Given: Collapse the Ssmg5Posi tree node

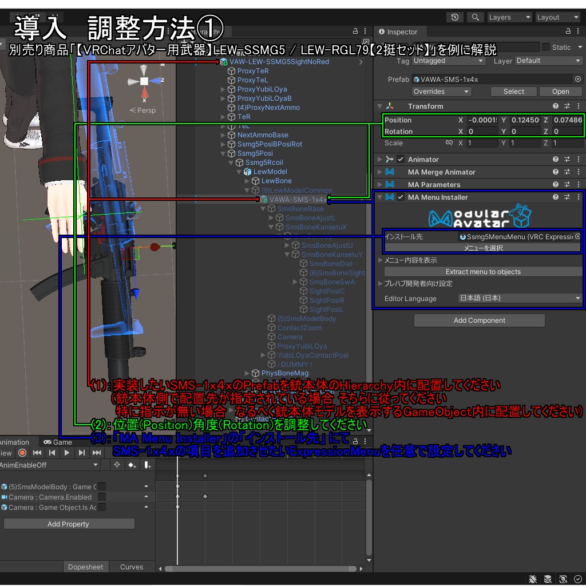Looking at the screenshot, I should tap(223, 153).
